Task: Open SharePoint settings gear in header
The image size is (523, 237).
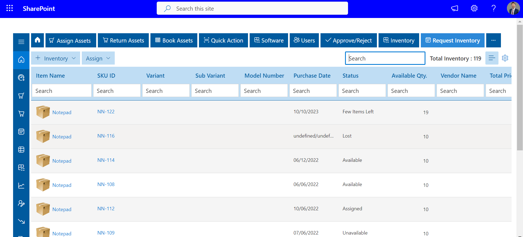Action: (474, 8)
